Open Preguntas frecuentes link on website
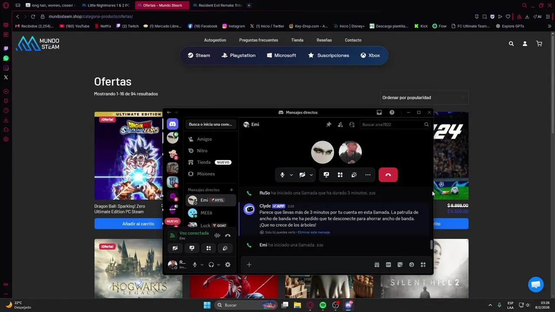Viewport: 555px width, 312px height. click(258, 40)
